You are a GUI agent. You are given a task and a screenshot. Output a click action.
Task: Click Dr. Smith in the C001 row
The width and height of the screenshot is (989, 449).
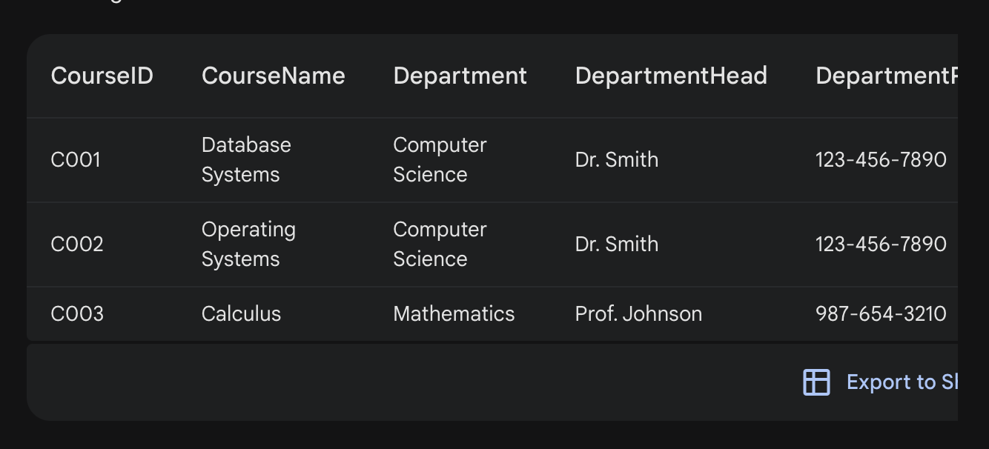[616, 160]
